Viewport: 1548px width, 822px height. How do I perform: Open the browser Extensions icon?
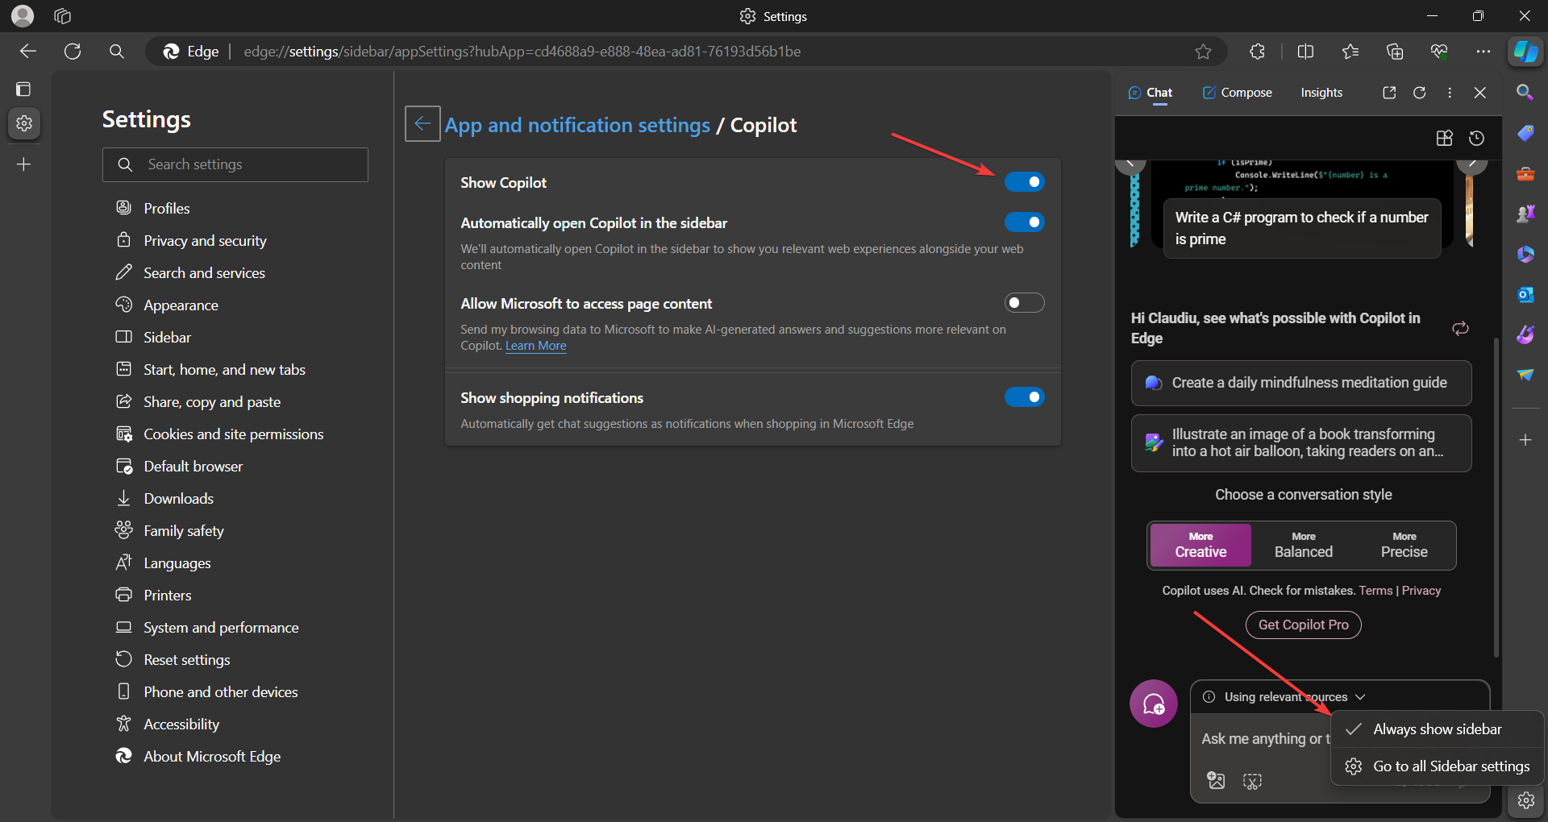(1257, 52)
